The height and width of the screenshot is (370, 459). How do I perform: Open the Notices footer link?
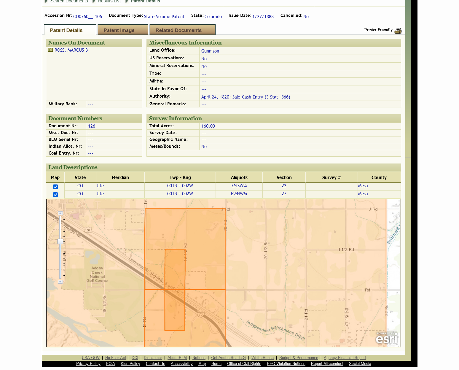[199, 358]
